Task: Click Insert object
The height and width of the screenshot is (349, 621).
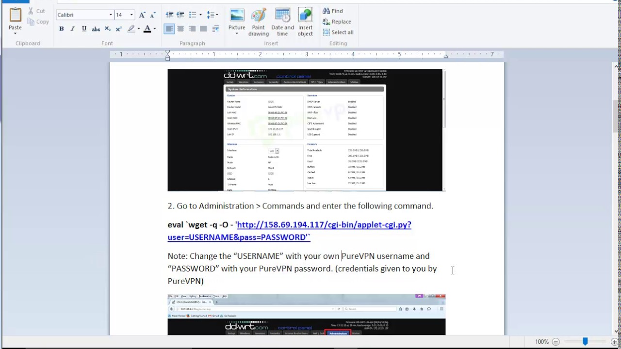Action: coord(305,22)
